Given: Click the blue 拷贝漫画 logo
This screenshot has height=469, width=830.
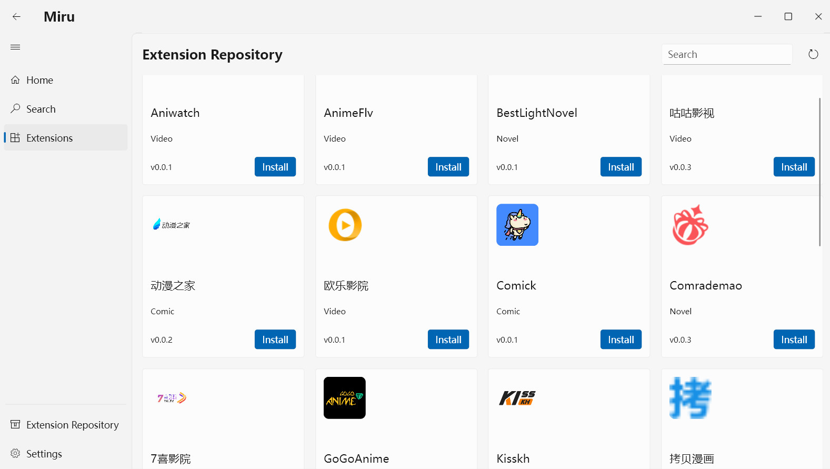Looking at the screenshot, I should [690, 398].
